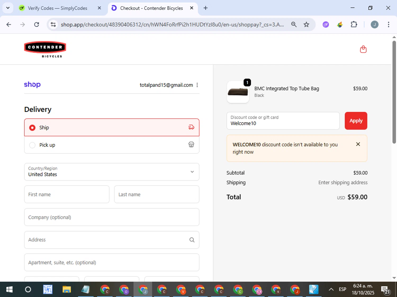Click the address search magnifier icon
This screenshot has height=297, width=397.
click(192, 240)
